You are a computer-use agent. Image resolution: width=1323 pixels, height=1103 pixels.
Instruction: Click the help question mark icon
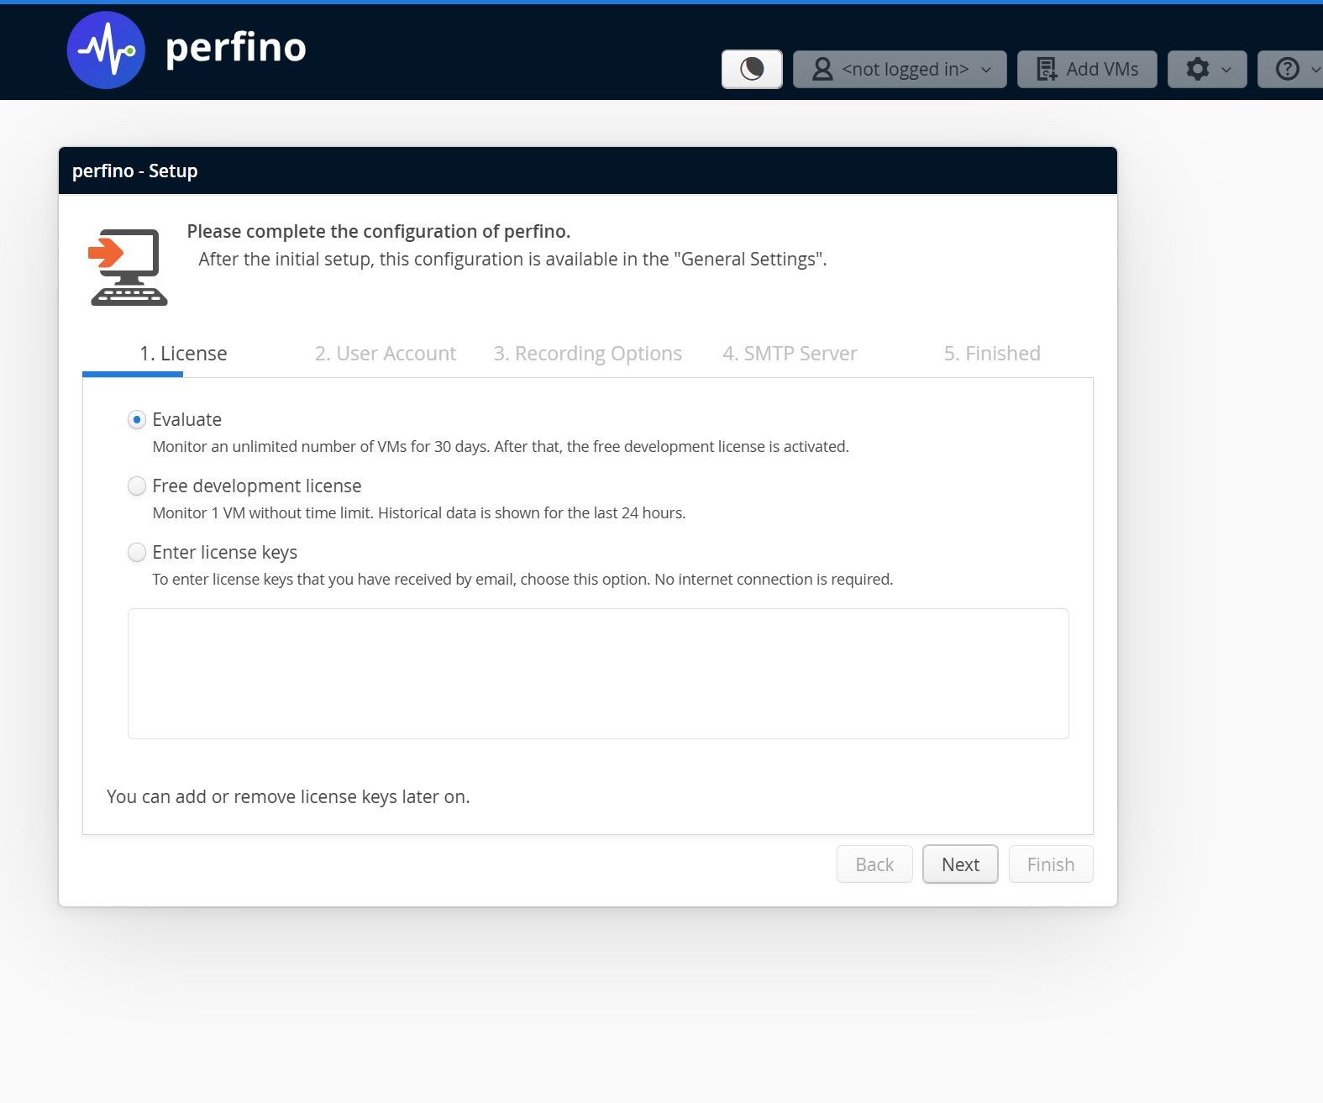pos(1287,69)
